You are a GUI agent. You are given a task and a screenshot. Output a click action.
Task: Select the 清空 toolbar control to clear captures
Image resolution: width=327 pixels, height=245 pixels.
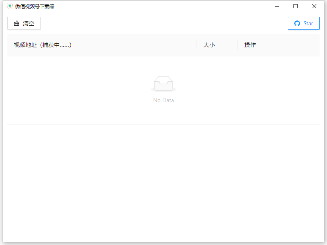click(24, 23)
